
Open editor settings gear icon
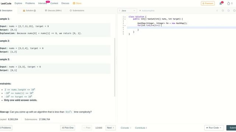click(234, 11)
